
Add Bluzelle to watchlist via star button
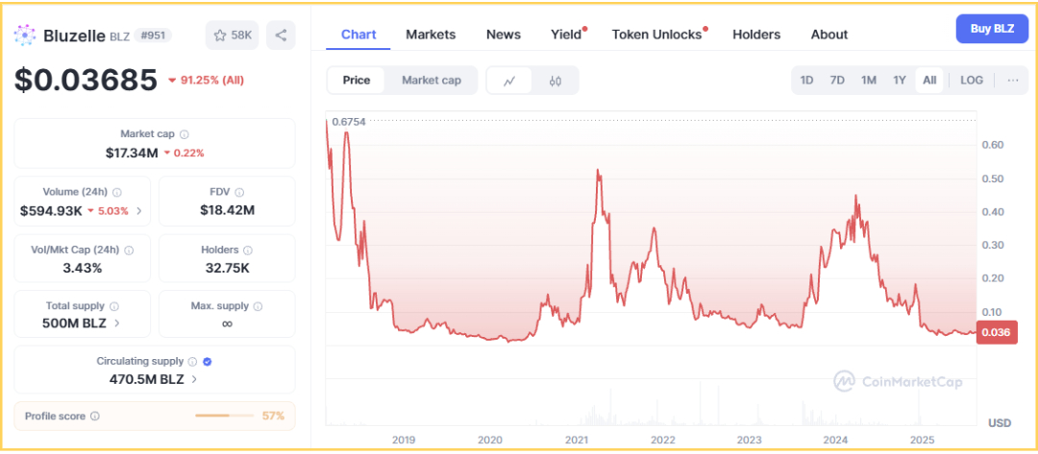coord(232,36)
